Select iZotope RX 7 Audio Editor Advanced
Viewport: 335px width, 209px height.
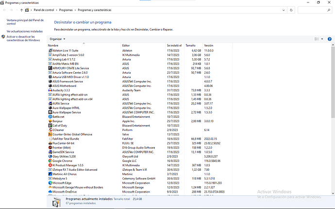[139, 170]
